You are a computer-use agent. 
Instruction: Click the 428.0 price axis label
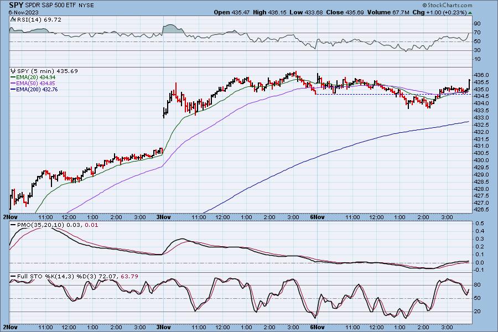(x=481, y=189)
